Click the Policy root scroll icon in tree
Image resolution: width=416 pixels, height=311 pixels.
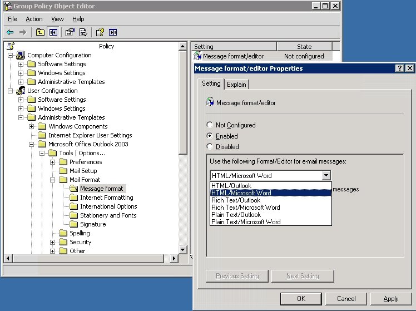pyautogui.click(x=11, y=46)
